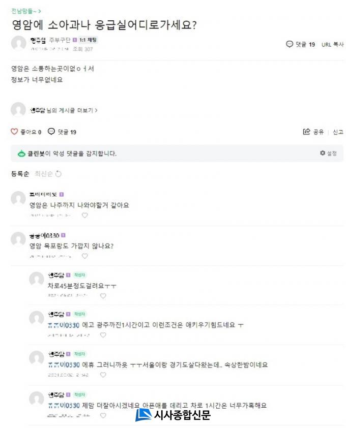
Task: Like the reply mentioning 광주까진1시간
Action: point(103,335)
